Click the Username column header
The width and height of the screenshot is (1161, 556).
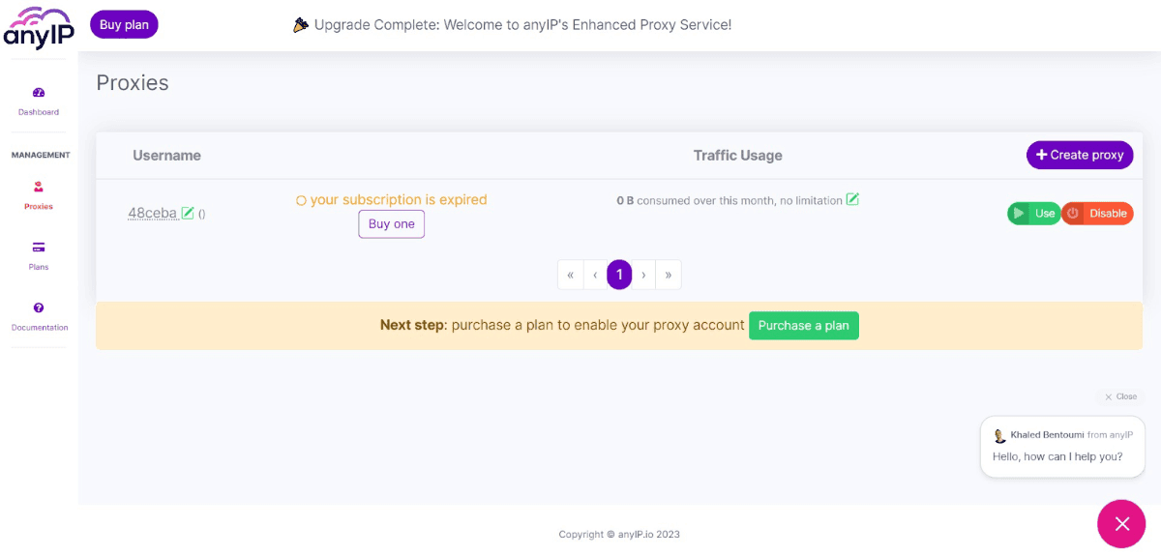(166, 156)
